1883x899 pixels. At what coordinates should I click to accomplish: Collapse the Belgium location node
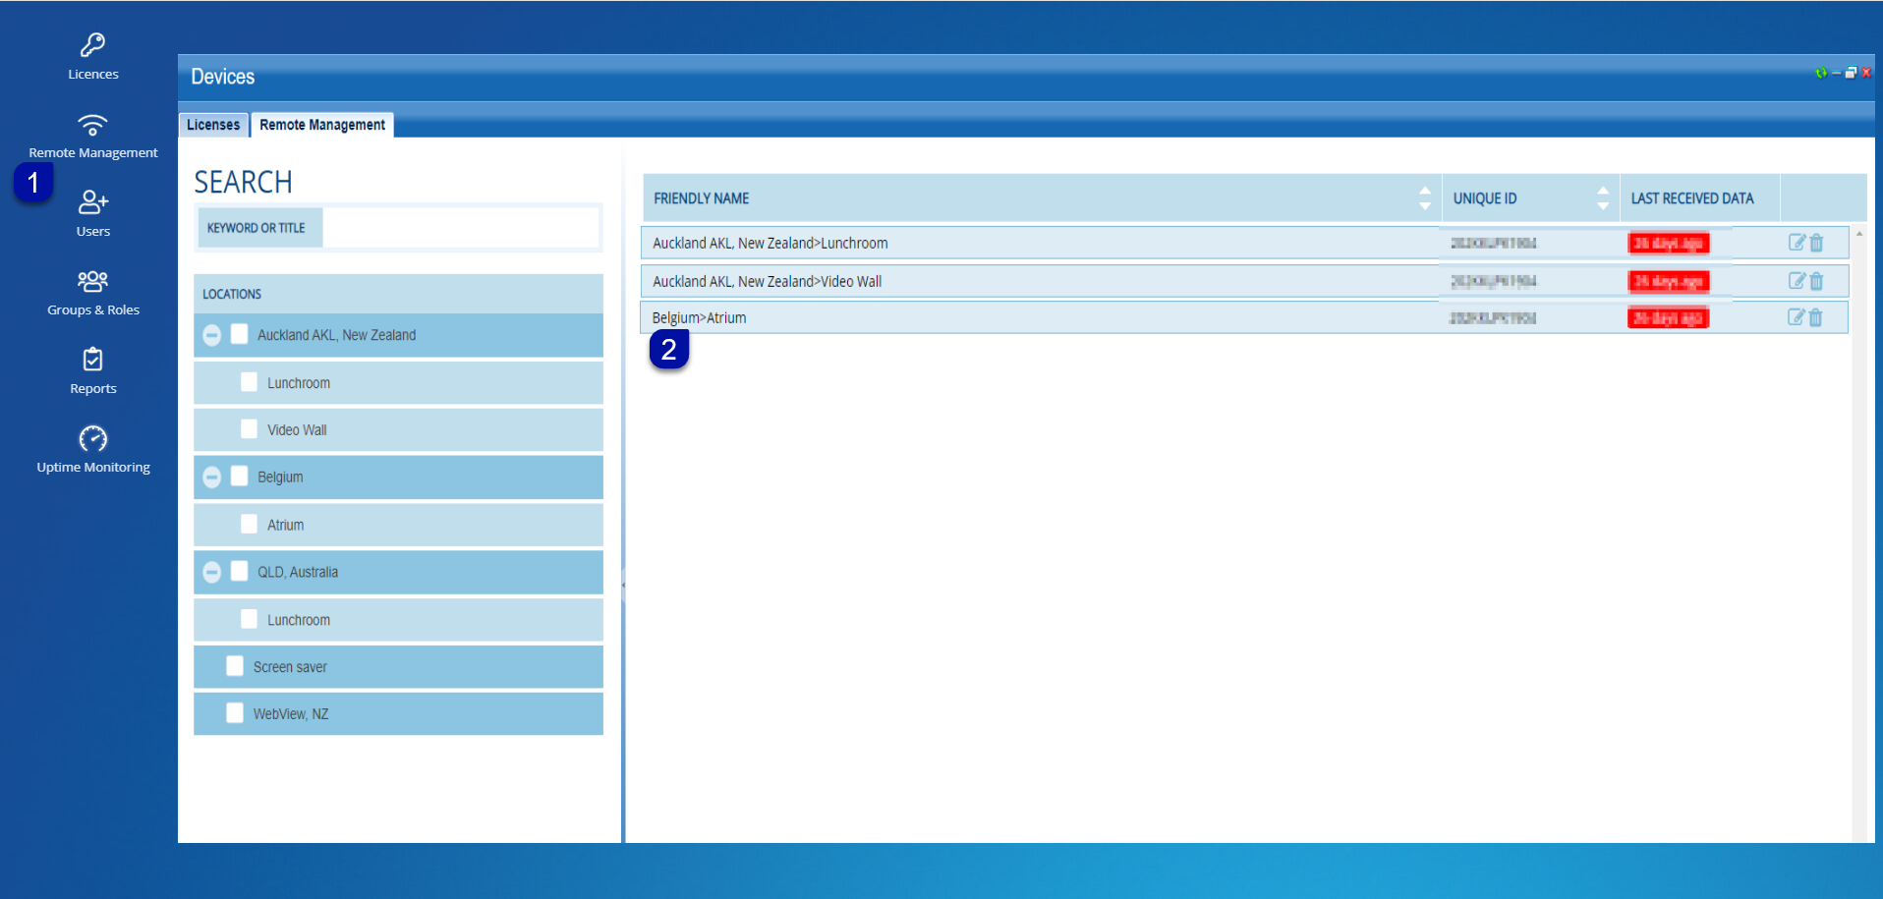click(211, 477)
